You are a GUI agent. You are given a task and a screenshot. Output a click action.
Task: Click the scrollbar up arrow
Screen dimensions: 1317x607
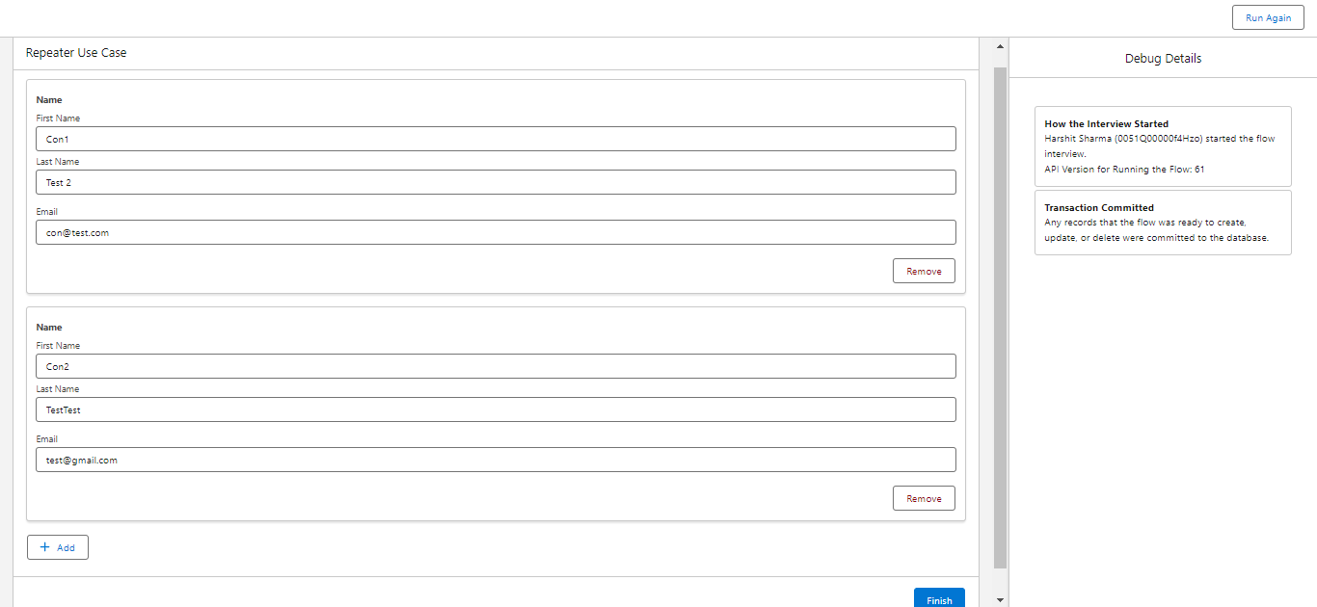(1000, 46)
